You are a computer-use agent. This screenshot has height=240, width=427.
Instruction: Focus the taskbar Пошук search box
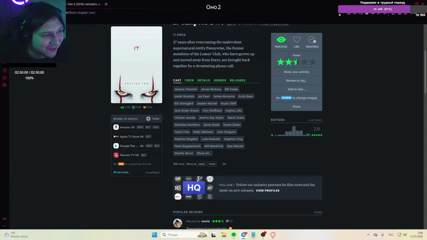click(184, 235)
